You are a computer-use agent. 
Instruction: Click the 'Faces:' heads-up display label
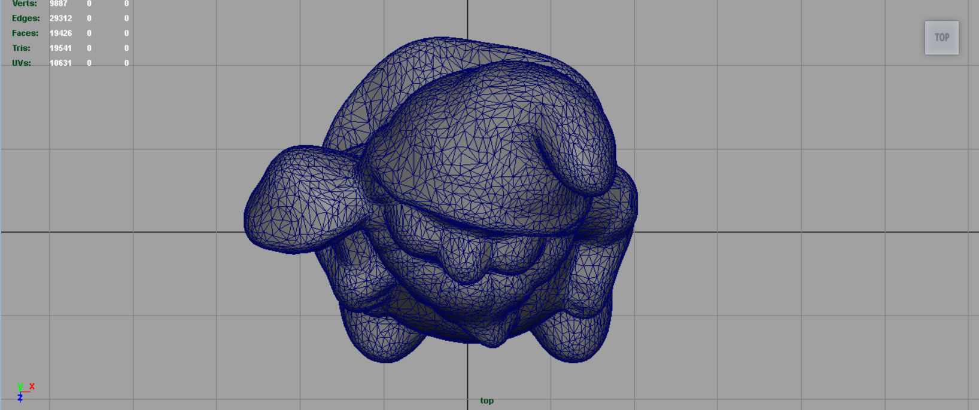coord(25,33)
